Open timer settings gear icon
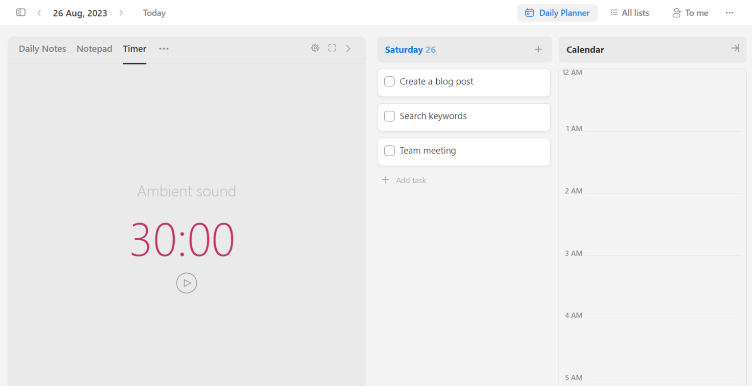The image size is (752, 386). [315, 48]
